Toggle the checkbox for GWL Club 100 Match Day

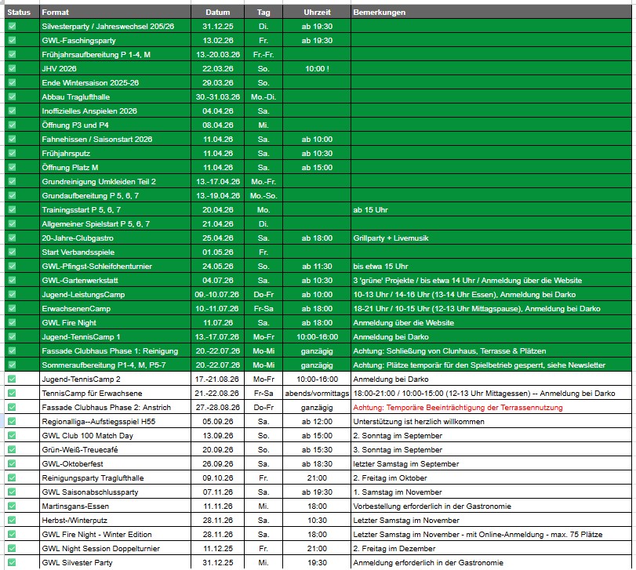click(x=13, y=435)
